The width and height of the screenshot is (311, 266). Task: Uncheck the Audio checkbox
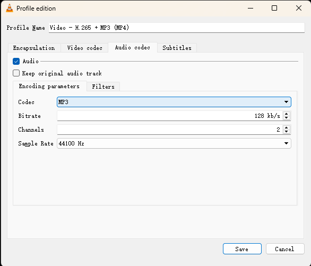pos(16,61)
